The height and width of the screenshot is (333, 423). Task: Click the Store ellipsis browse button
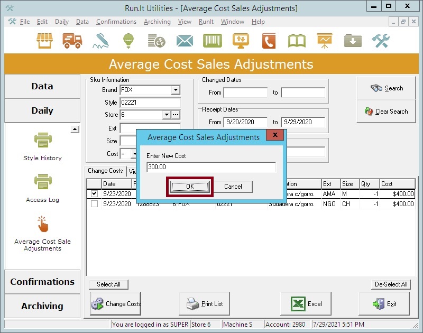coord(176,115)
